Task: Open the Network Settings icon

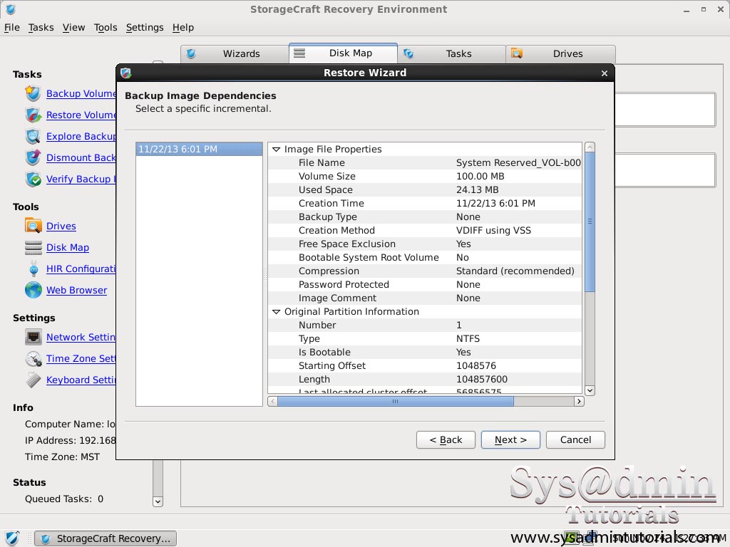Action: 33,337
